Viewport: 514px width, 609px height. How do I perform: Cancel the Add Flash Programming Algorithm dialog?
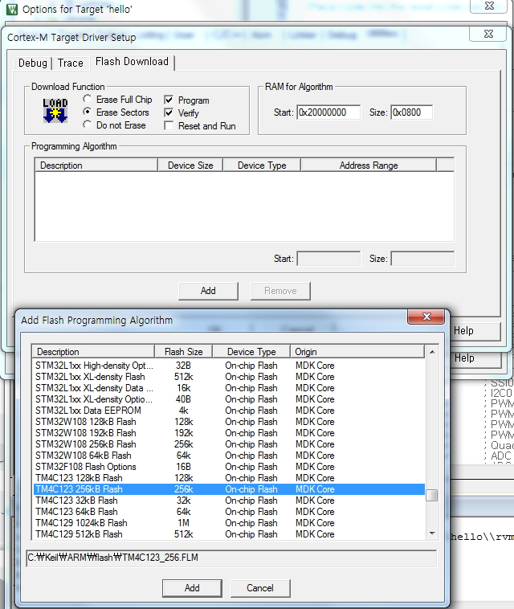(260, 588)
